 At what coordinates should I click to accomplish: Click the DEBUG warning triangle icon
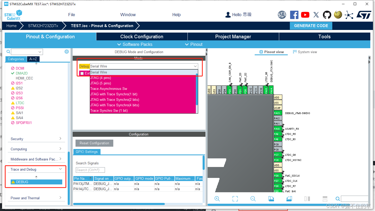[x=13, y=182]
